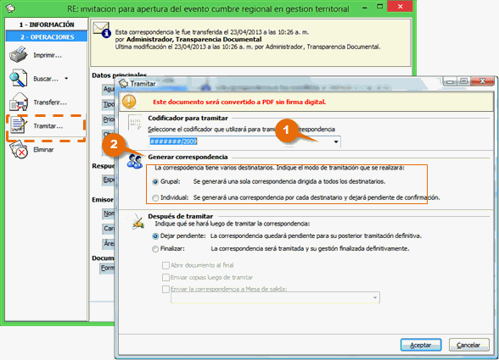The height and width of the screenshot is (360, 499).
Task: Open the Buscar dropdown arrow
Action: (x=66, y=78)
